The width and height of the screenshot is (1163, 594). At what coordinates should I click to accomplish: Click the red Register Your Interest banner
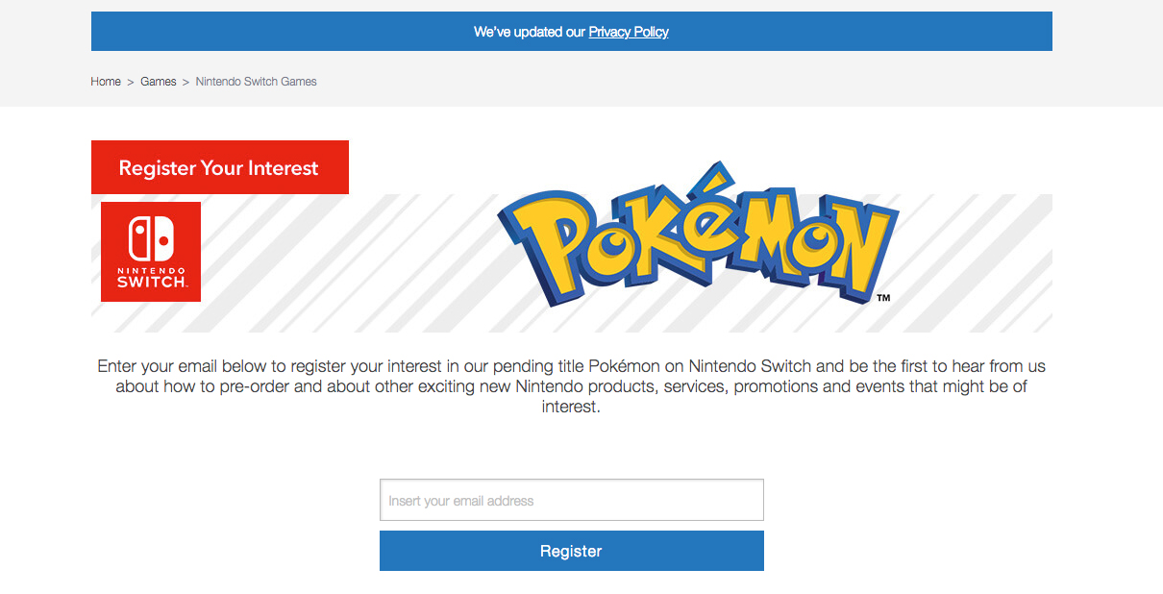coord(219,167)
